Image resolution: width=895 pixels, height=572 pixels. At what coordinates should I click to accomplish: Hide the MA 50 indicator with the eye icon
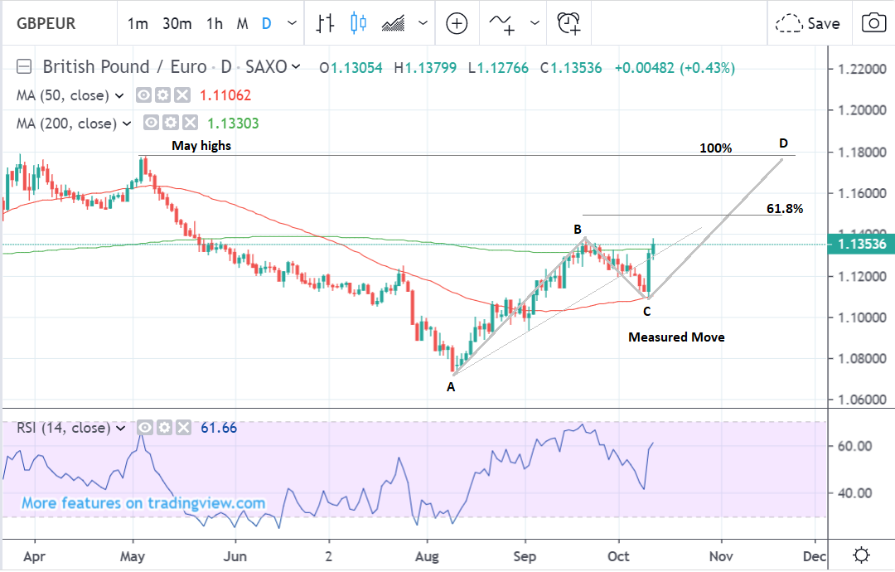pos(144,95)
